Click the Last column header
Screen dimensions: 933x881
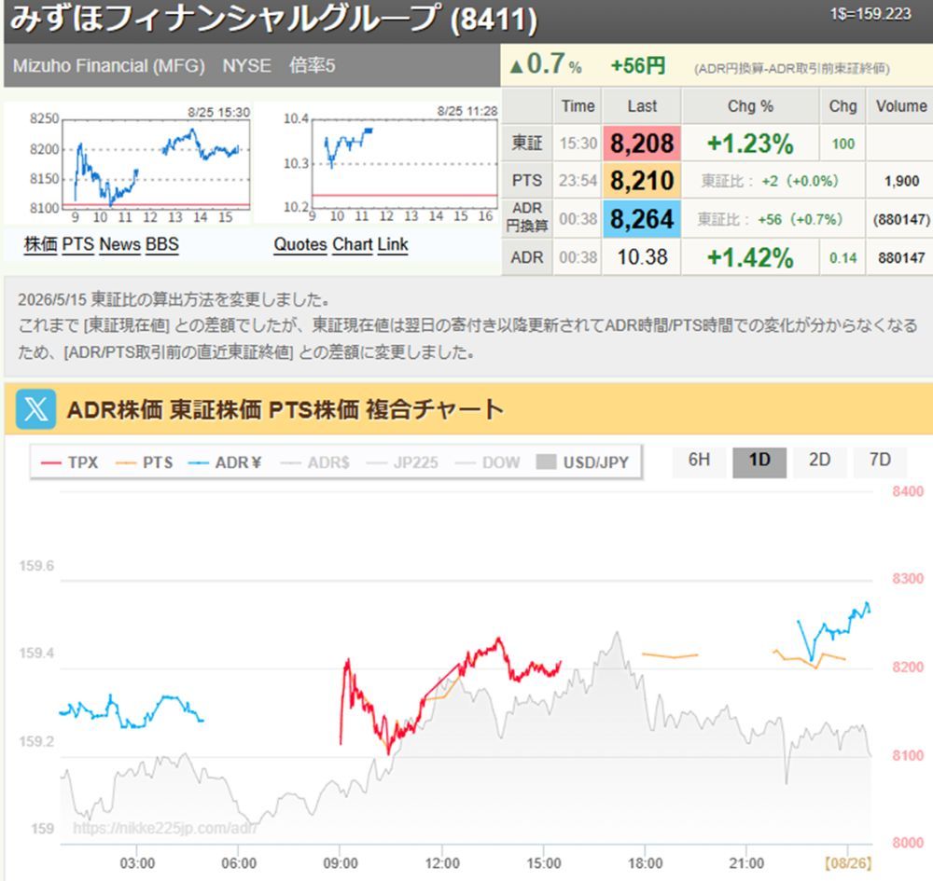pos(642,106)
